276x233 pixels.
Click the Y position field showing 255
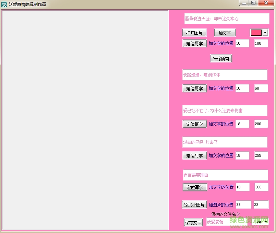click(x=261, y=155)
